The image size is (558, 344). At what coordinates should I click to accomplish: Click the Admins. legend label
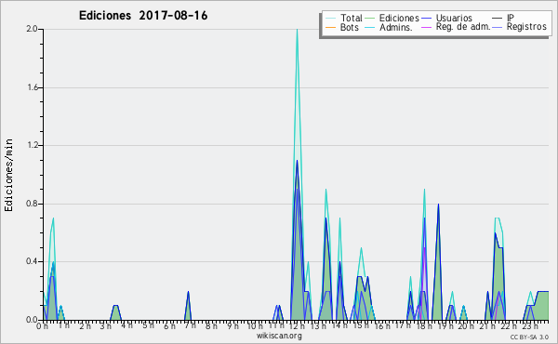pyautogui.click(x=396, y=27)
